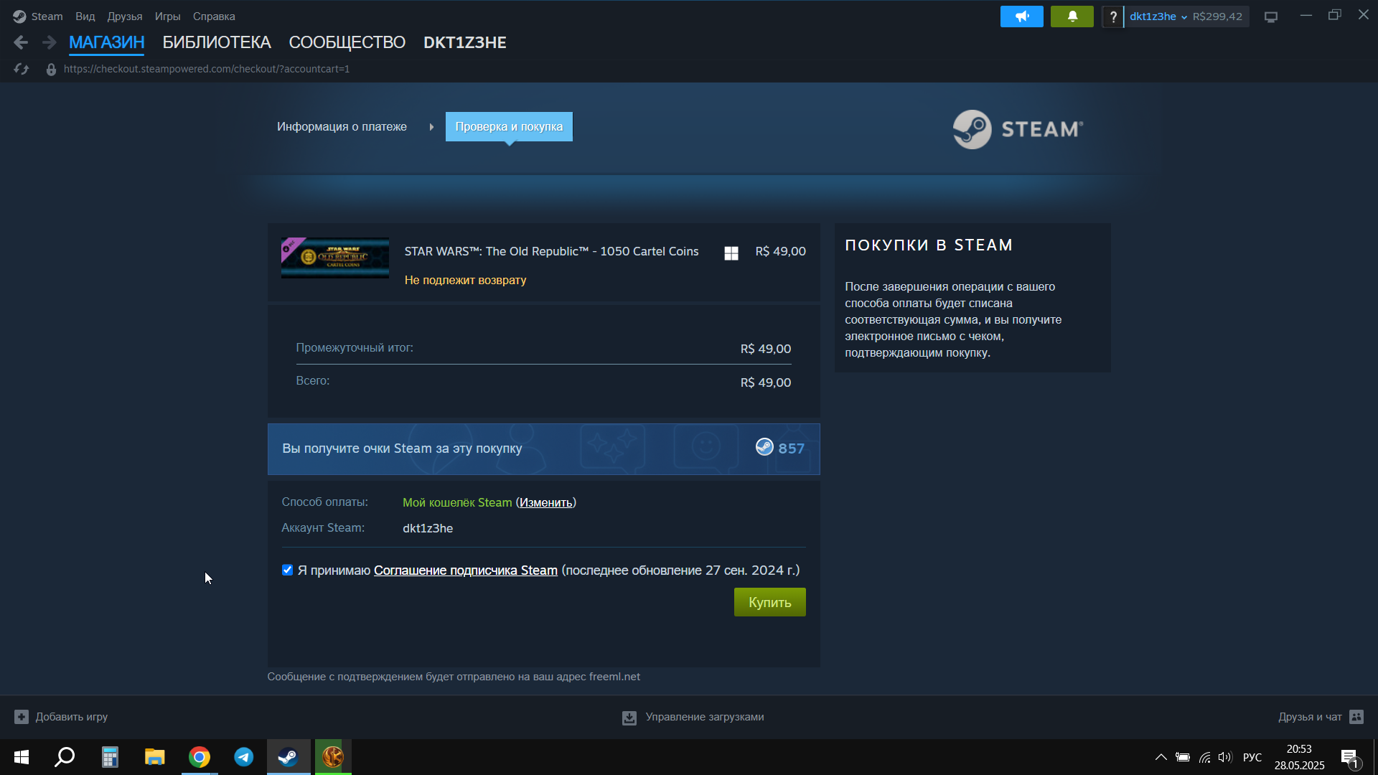Toggle the Steam subscriber agreement checkbox

click(x=287, y=570)
